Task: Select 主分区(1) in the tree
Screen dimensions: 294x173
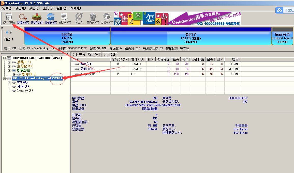Action: point(25,66)
